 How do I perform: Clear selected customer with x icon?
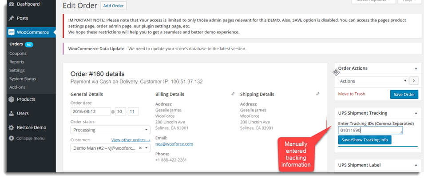pyautogui.click(x=140, y=148)
